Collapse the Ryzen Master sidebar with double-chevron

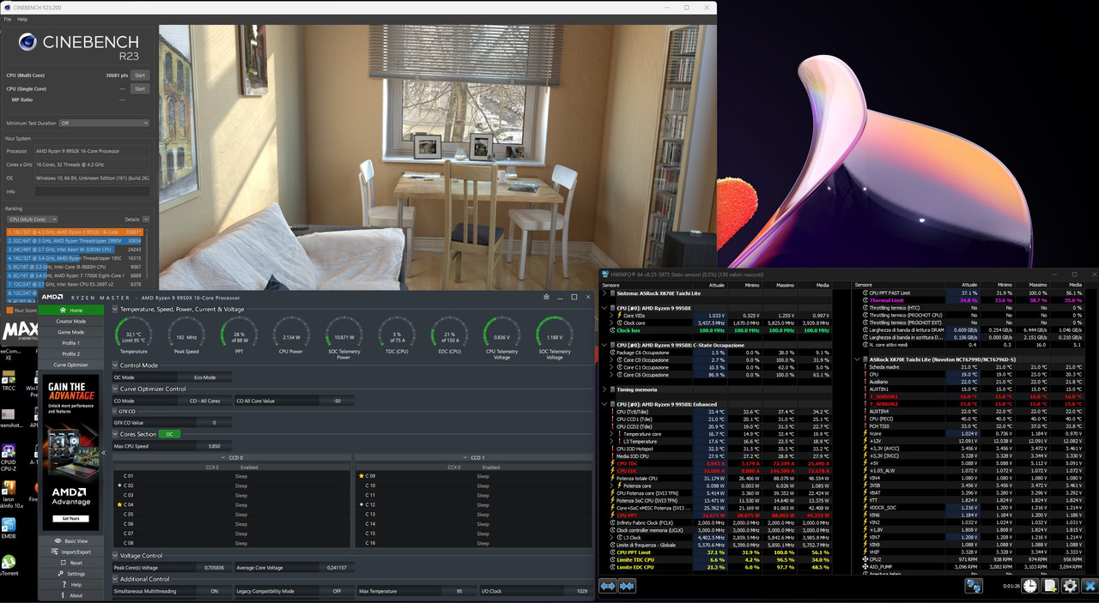pyautogui.click(x=104, y=452)
